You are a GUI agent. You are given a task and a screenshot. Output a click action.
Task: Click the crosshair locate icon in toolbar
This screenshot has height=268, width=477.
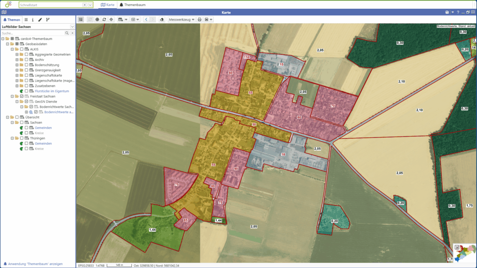[x=111, y=20]
